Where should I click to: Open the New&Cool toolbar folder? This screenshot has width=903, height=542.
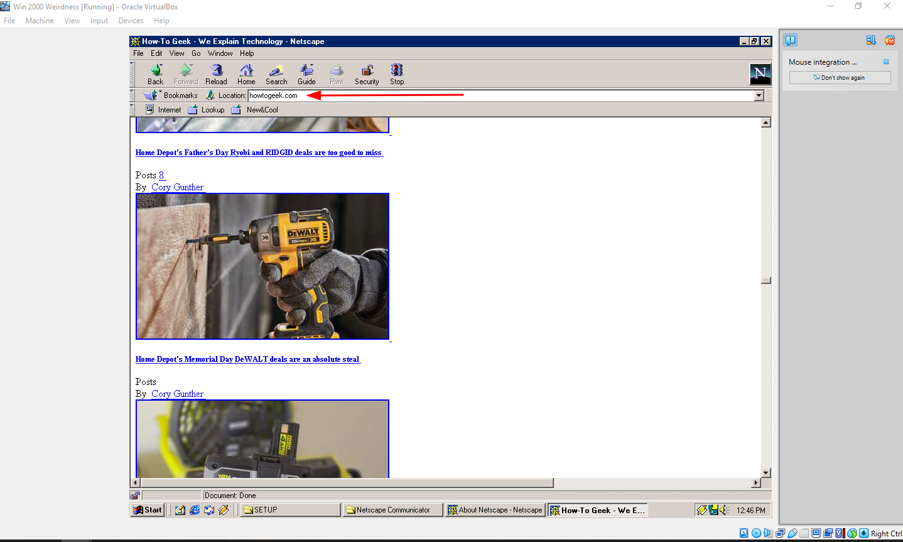254,110
